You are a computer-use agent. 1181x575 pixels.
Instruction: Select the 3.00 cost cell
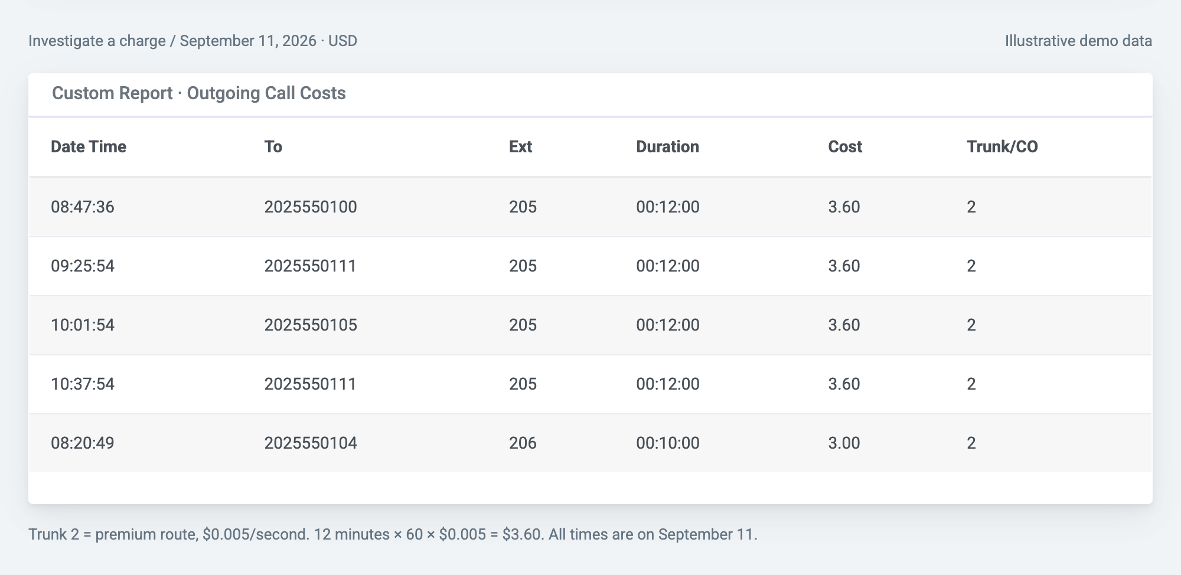(844, 443)
